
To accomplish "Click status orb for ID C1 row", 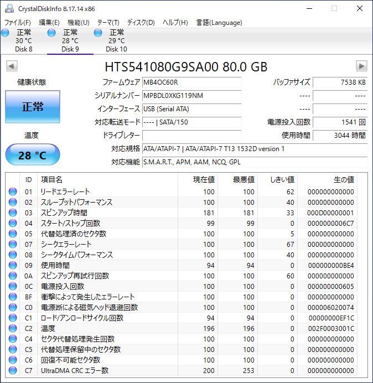I will click(13, 318).
